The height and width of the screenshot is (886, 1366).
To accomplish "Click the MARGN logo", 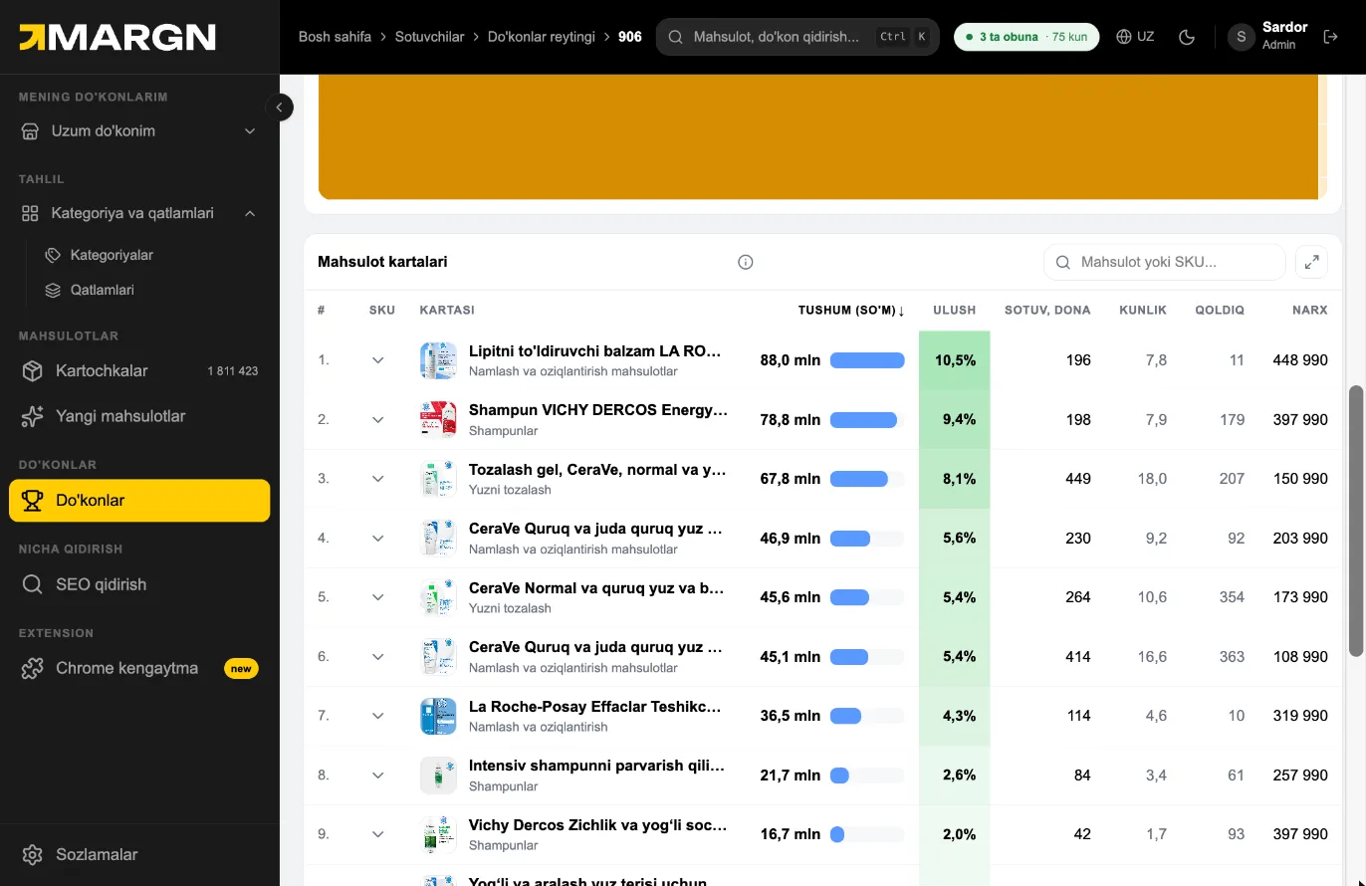I will [117, 38].
